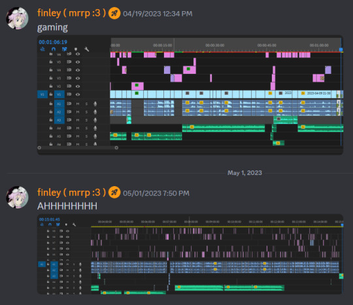Toggle V1 source patch in gaming timeline
This screenshot has width=353, height=305.
[42, 94]
